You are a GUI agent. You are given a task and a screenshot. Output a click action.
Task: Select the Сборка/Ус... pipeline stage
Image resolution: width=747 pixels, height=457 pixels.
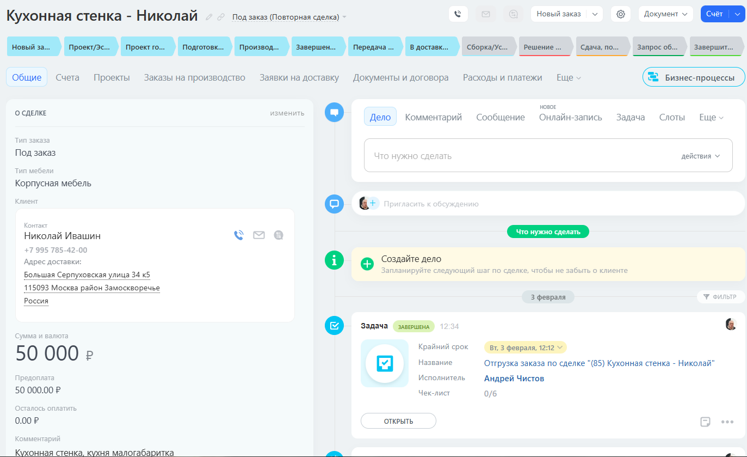tap(488, 47)
